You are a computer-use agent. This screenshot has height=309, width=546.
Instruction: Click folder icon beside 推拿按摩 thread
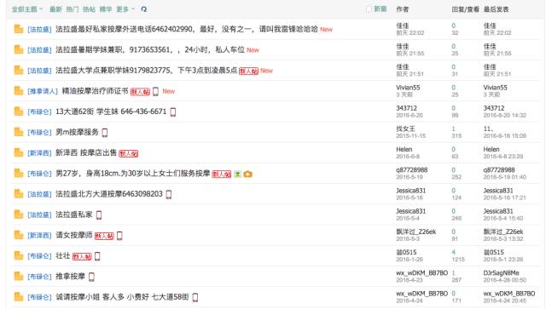[19, 276]
